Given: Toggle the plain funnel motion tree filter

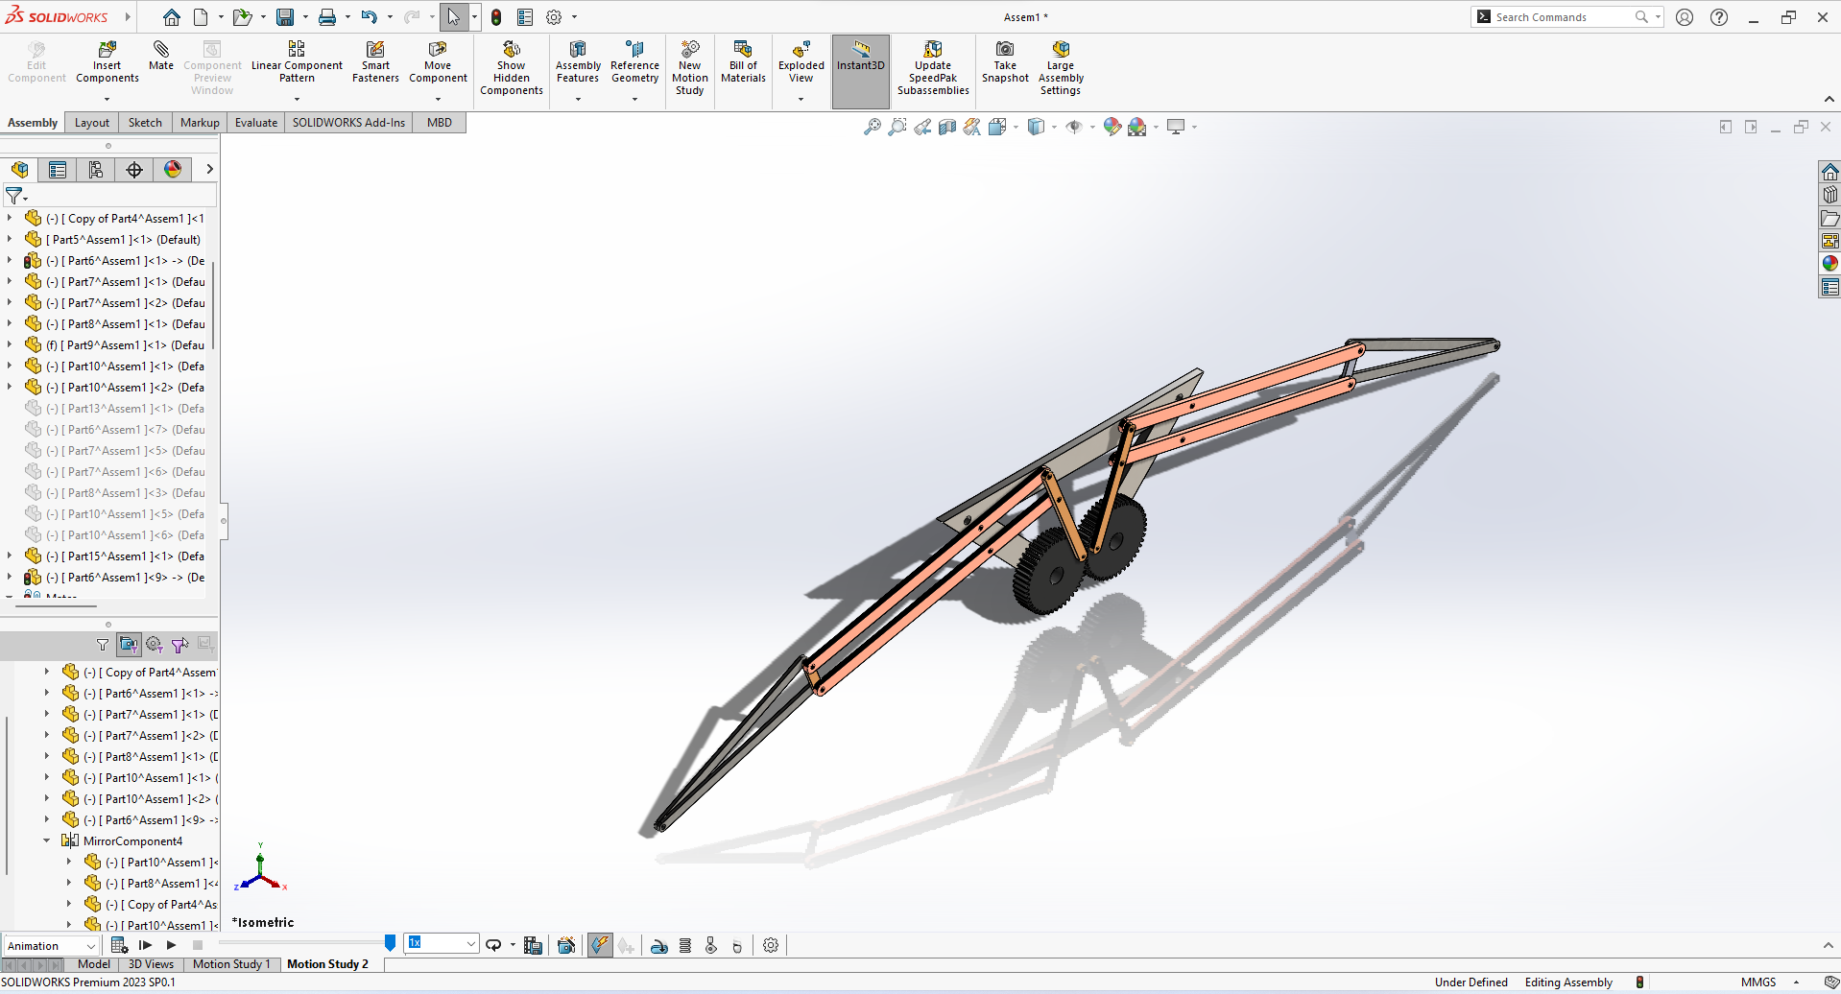Looking at the screenshot, I should 103,645.
